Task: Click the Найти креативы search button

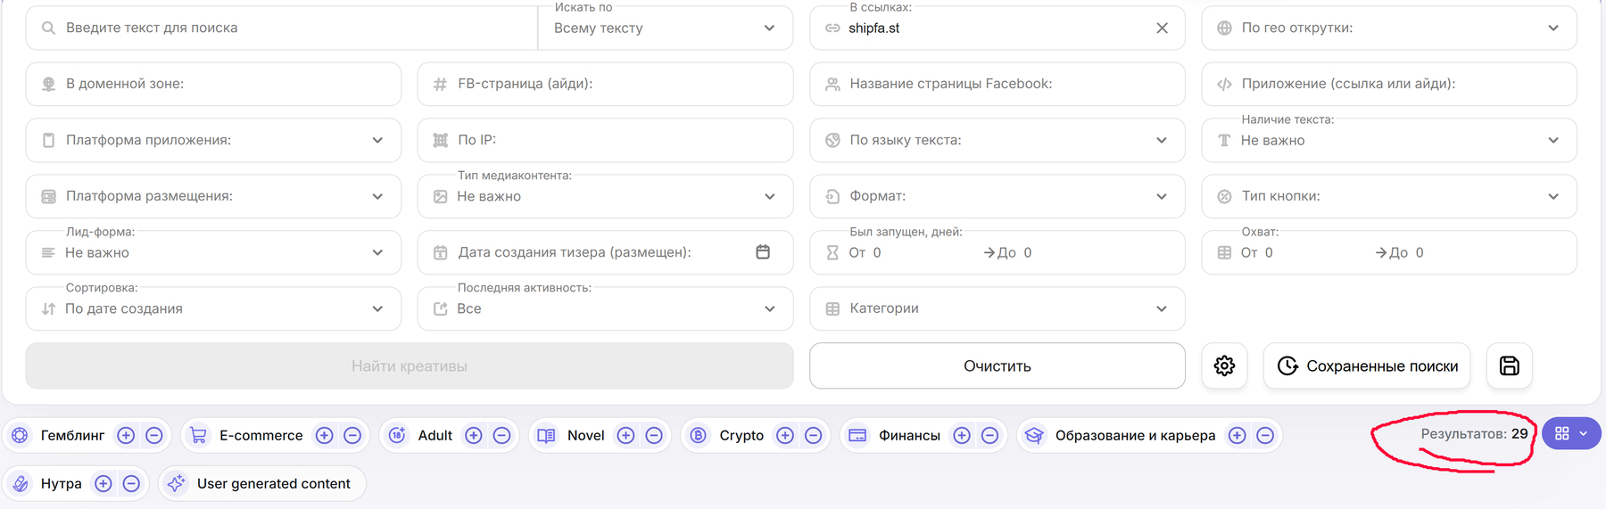Action: 410,365
